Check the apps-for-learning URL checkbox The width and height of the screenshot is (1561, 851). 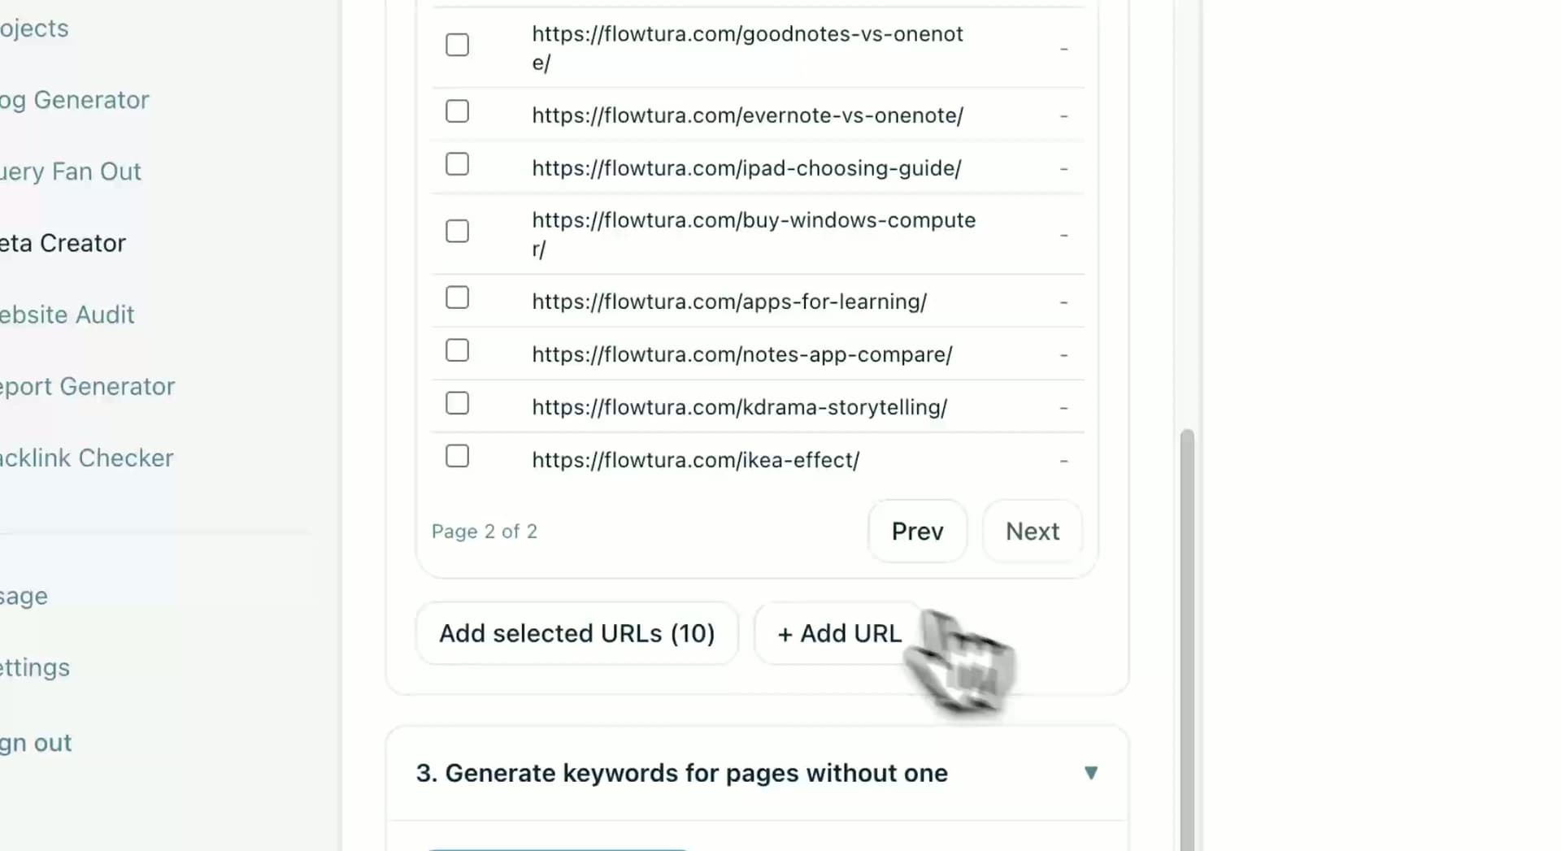tap(457, 297)
